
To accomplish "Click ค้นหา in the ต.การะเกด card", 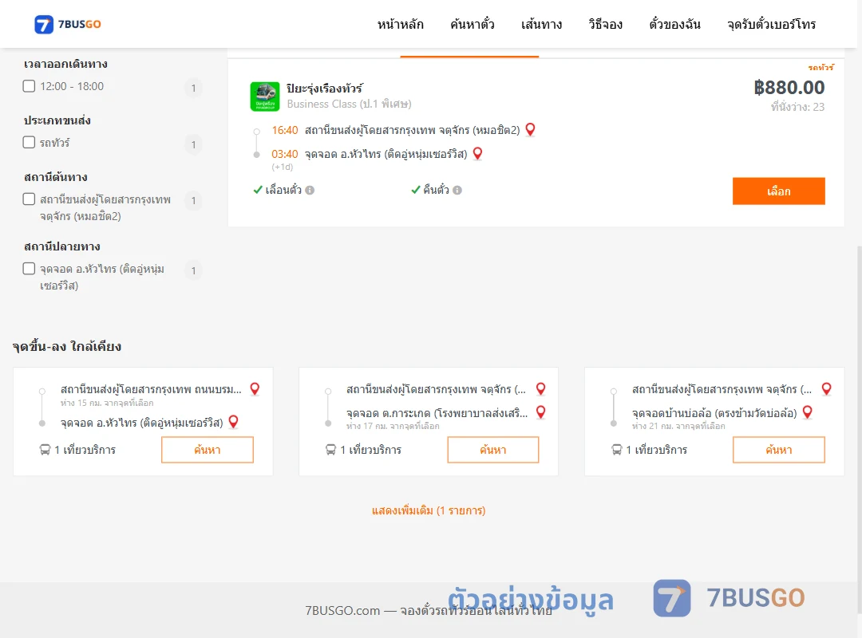I will pyautogui.click(x=493, y=450).
